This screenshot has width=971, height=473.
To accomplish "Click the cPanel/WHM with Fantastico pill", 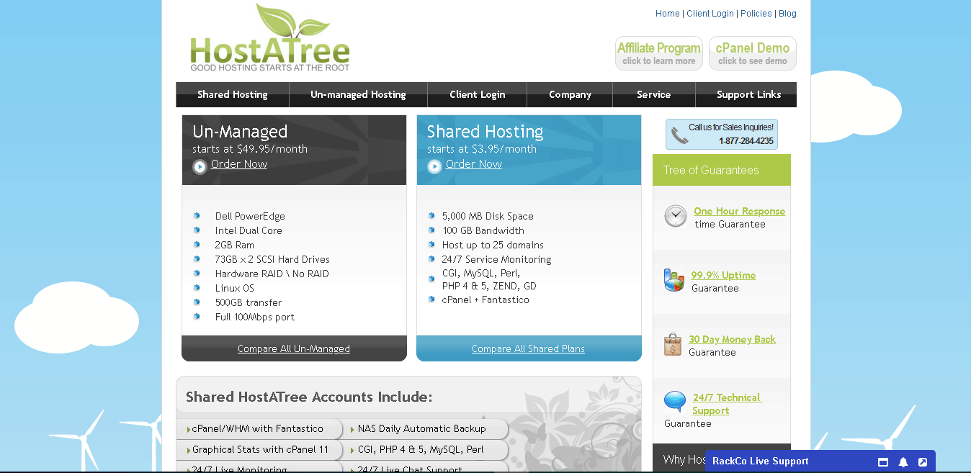I will pyautogui.click(x=259, y=428).
